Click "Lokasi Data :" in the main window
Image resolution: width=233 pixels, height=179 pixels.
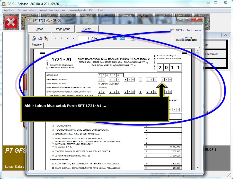tap(15, 166)
